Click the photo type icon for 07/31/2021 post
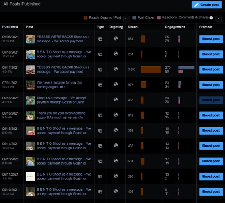225x203 pixels. pos(100,85)
